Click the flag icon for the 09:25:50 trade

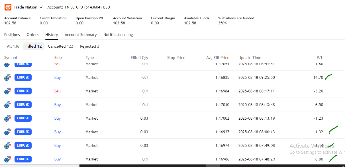pyautogui.click(x=7, y=77)
